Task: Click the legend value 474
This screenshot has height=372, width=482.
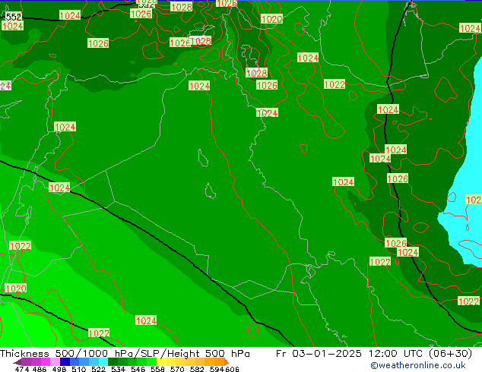Action: 22,369
